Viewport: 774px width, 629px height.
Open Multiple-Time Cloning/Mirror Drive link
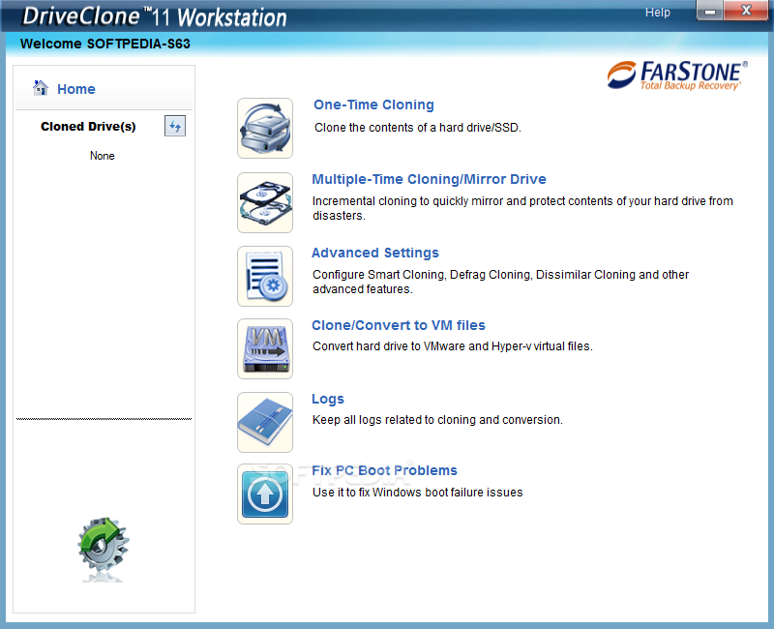click(x=429, y=179)
